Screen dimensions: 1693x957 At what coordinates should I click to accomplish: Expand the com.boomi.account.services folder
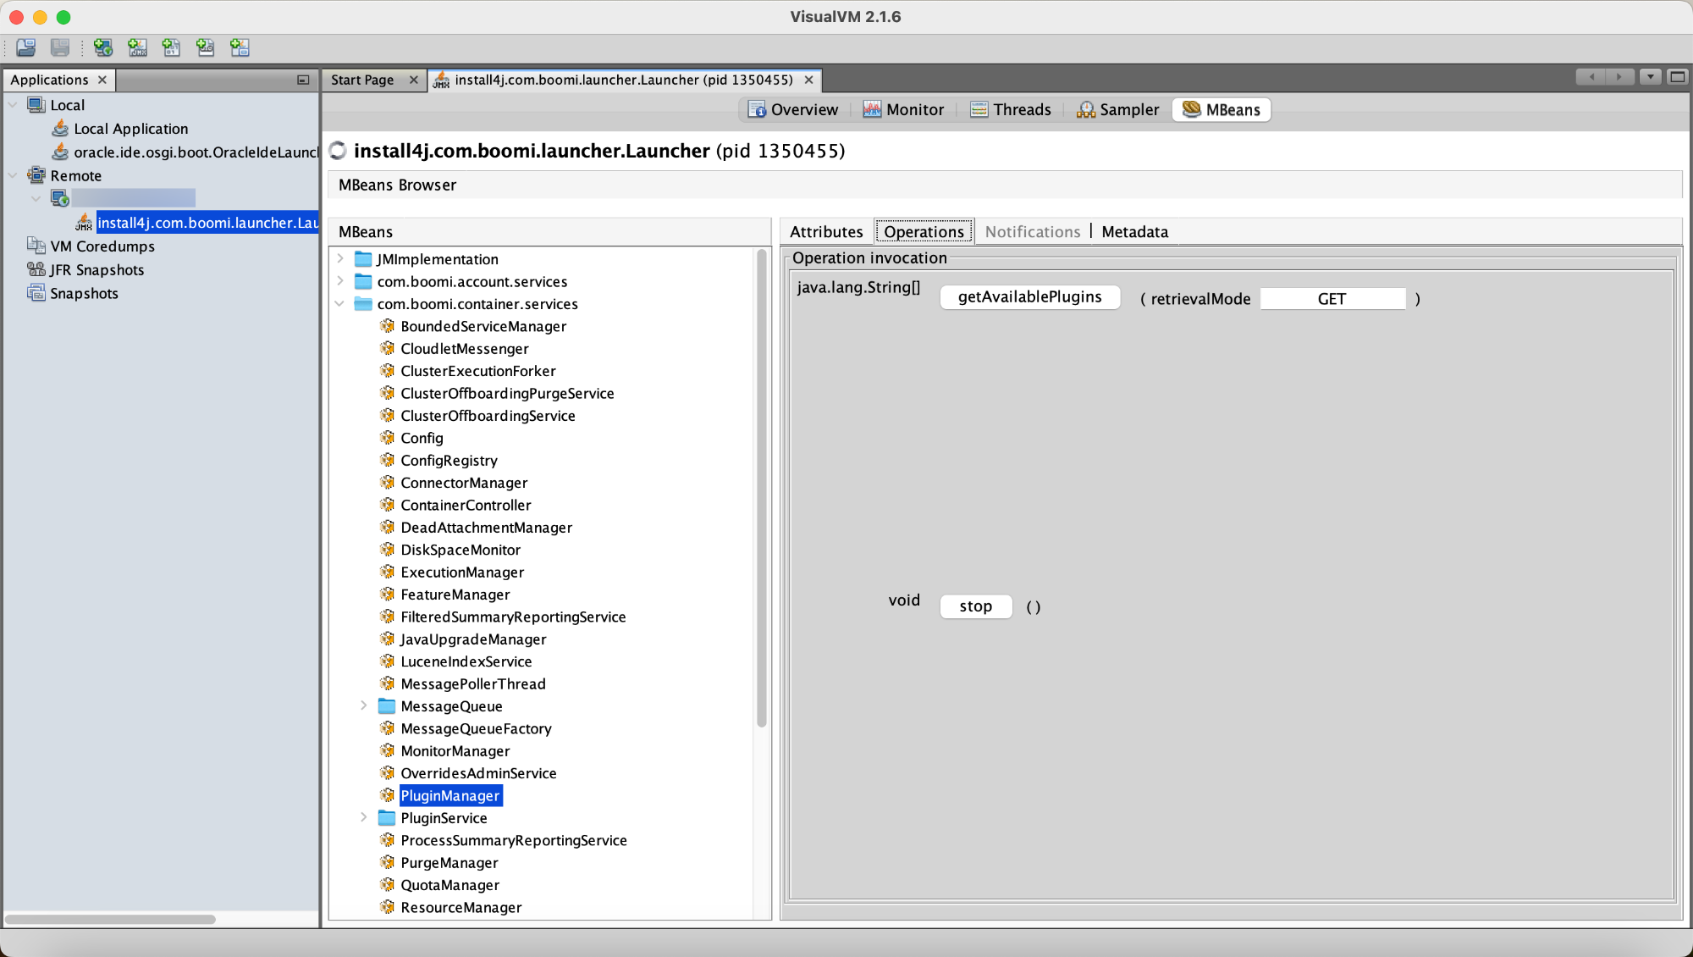[341, 281]
